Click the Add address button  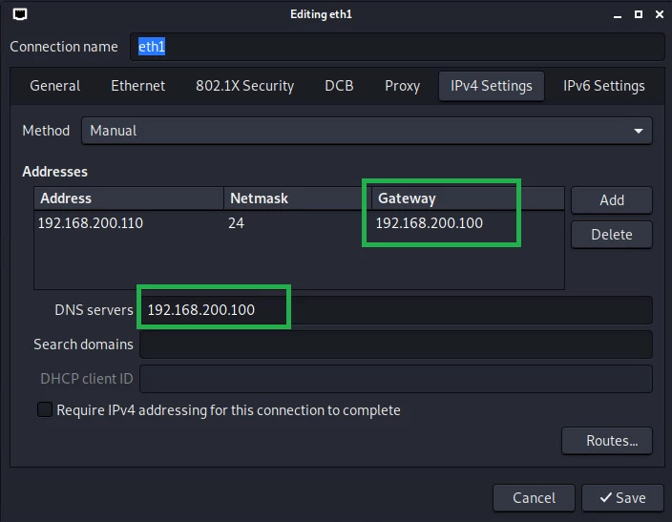click(612, 200)
